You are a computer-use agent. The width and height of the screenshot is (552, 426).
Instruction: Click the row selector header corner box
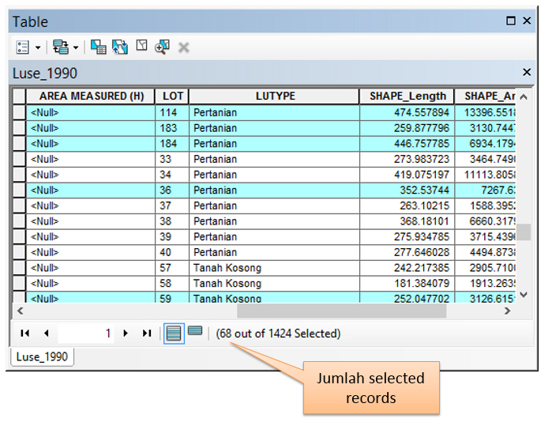(x=20, y=96)
